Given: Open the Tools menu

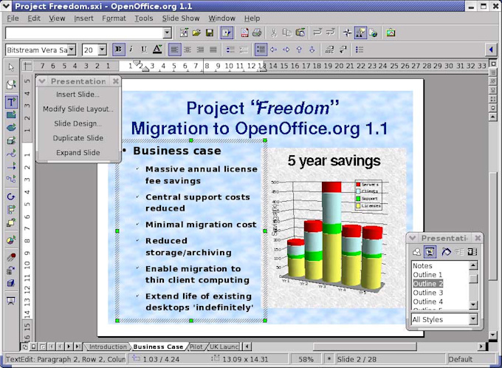Looking at the screenshot, I should point(144,18).
